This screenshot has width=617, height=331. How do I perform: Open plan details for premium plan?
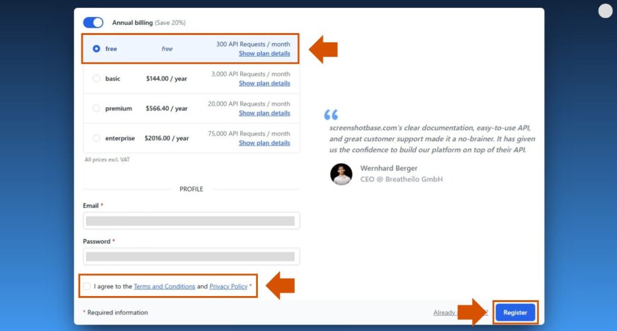264,113
